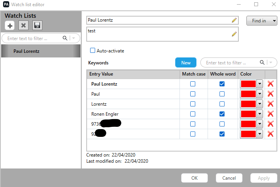Image resolution: width=280 pixels, height=187 pixels.
Task: Save watch lists with floppy disk icon
Action: tap(37, 25)
